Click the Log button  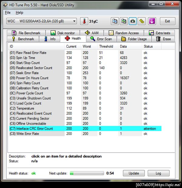158,173
